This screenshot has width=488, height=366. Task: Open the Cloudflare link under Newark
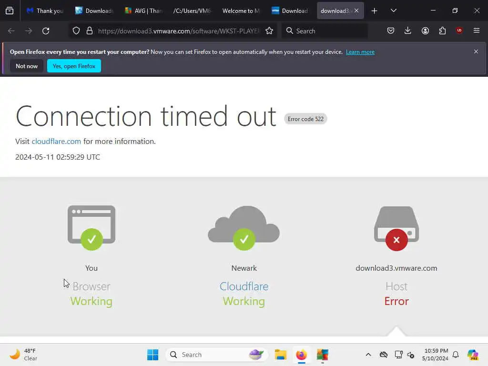pos(244,286)
